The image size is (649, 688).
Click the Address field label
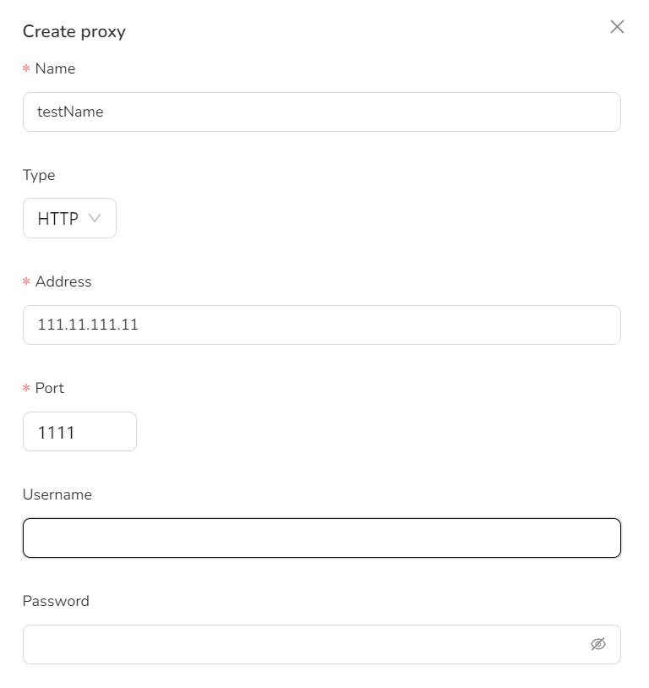pyautogui.click(x=63, y=281)
